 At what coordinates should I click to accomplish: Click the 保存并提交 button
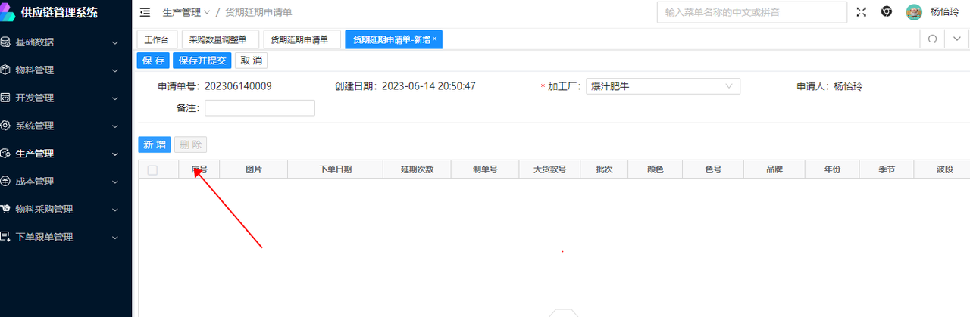tap(202, 61)
